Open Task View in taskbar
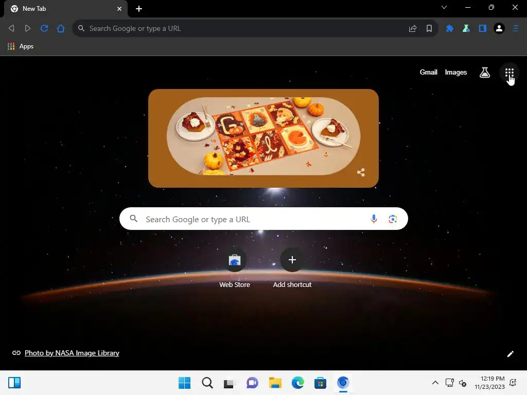The height and width of the screenshot is (395, 527). pos(230,383)
